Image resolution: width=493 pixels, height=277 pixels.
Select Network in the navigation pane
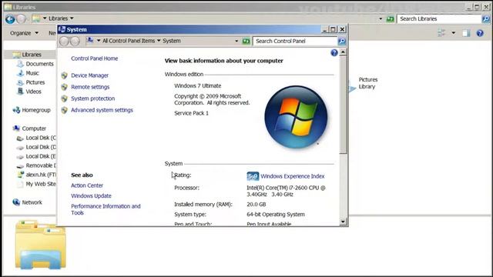pyautogui.click(x=32, y=202)
